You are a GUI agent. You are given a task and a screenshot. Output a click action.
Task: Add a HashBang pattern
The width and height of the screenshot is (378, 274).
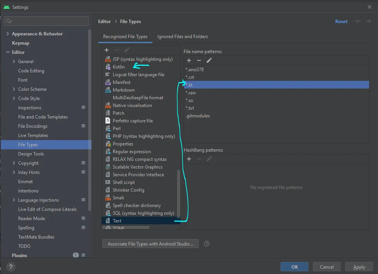click(x=189, y=159)
